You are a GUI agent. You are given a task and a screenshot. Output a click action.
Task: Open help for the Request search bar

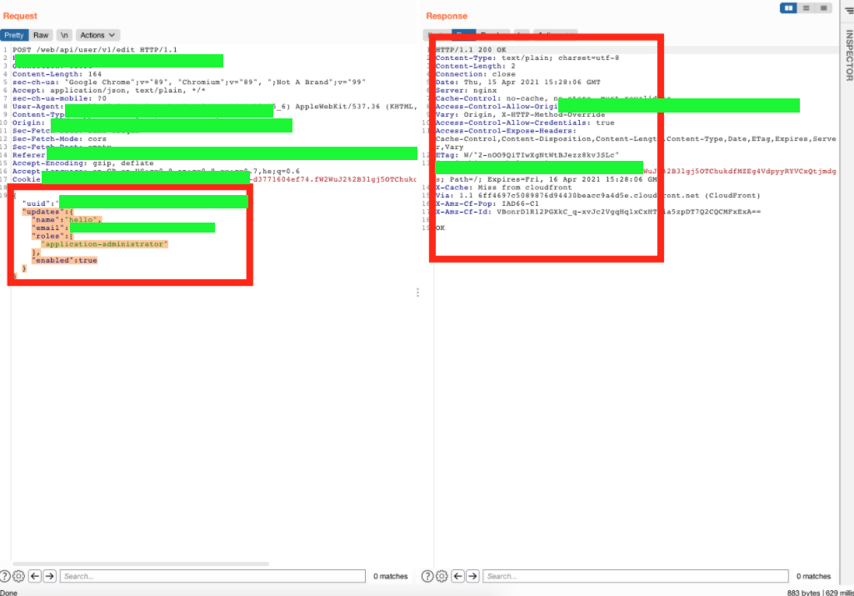pos(6,576)
